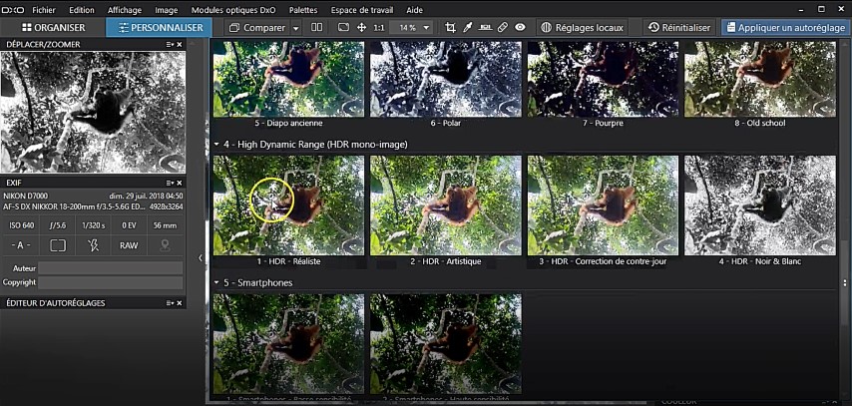This screenshot has width=852, height=406.
Task: Click the RAW format indicator
Action: click(x=129, y=245)
